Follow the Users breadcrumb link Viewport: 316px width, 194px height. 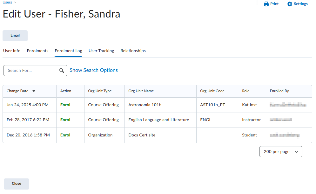(x=7, y=2)
